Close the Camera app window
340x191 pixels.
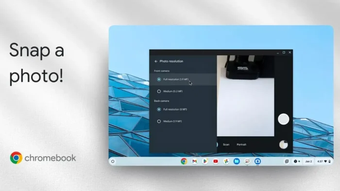(290, 52)
